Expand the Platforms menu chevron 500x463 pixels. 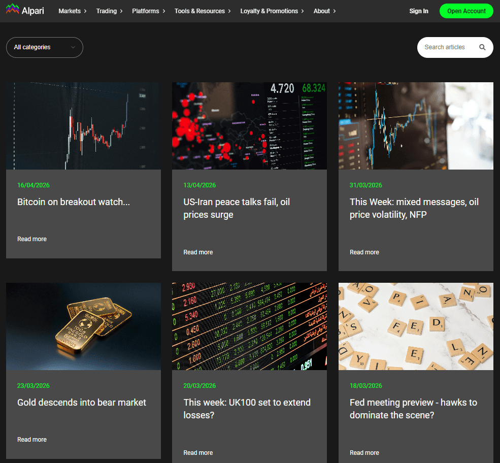(163, 11)
